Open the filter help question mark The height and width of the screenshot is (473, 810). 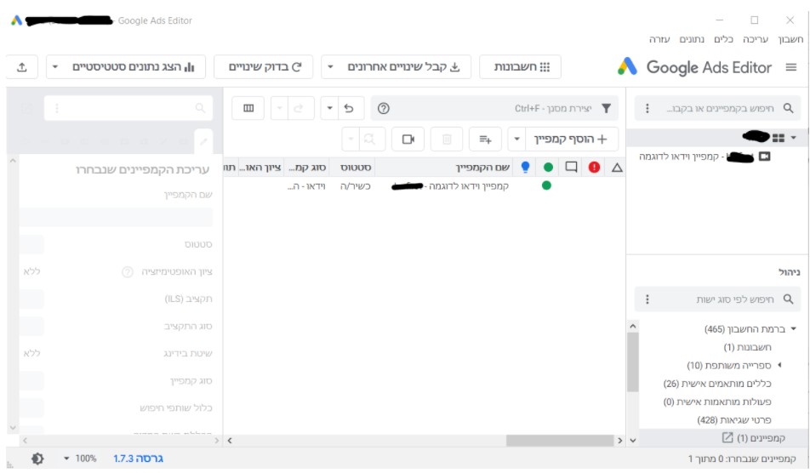(x=383, y=108)
